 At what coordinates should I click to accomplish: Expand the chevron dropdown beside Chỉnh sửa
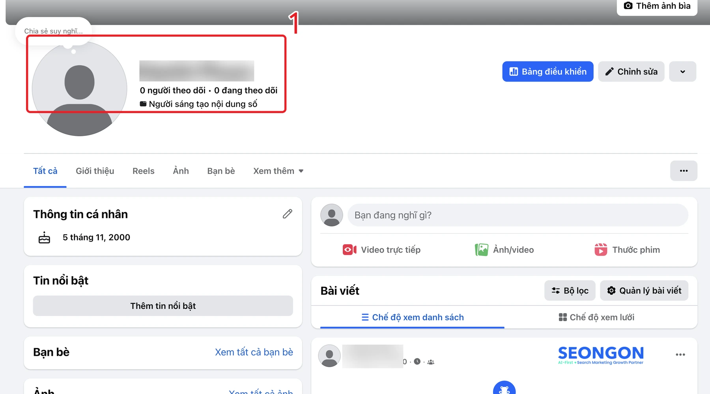(x=682, y=71)
